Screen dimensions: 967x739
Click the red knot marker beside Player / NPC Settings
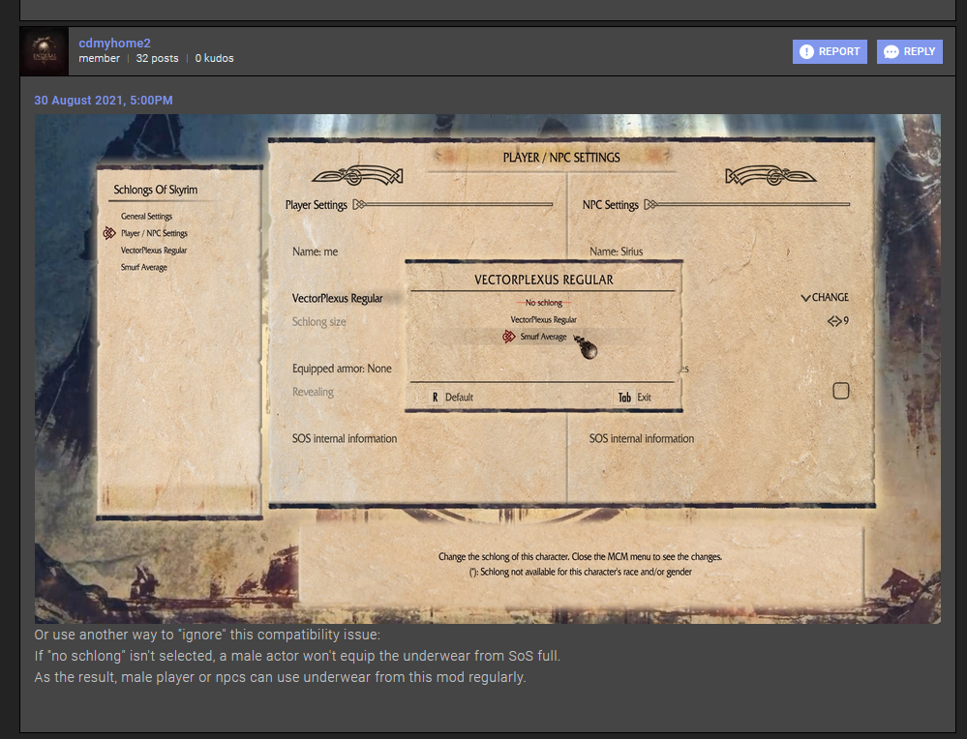click(x=109, y=233)
